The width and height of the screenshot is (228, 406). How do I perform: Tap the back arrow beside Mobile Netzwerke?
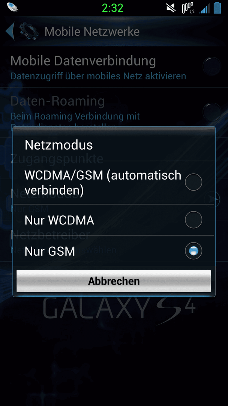click(10, 31)
